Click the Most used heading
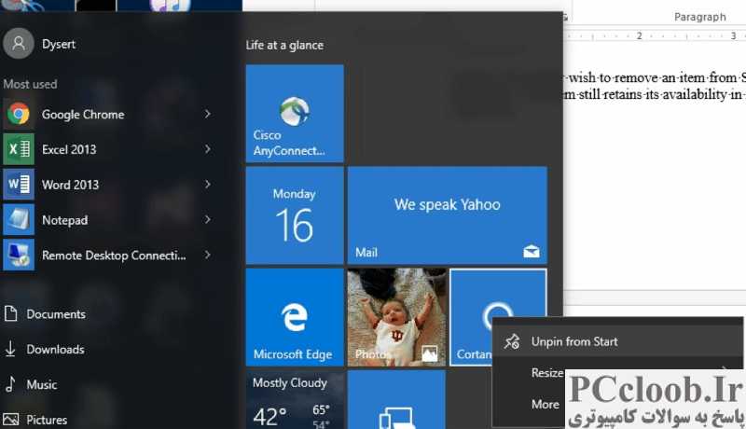This screenshot has width=746, height=429. click(31, 84)
